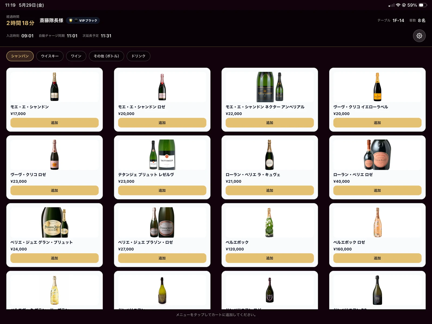432x324 pixels.
Task: Tap the ベルエポック ¥120,000 bottle image
Action: [270, 222]
